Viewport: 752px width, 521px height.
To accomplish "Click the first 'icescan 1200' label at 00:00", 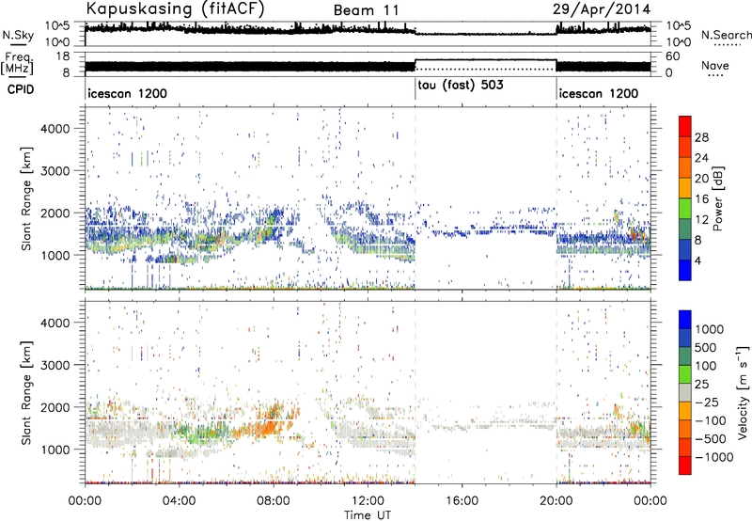I will [127, 93].
